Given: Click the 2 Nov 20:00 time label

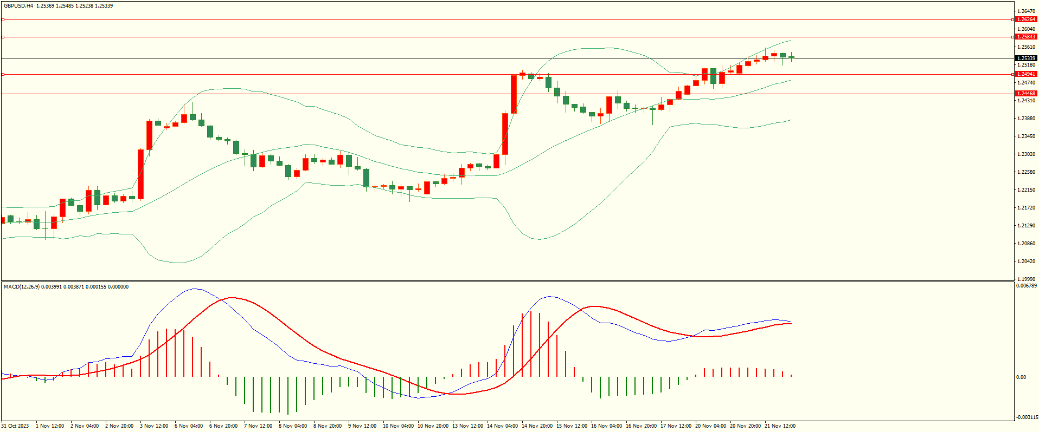Looking at the screenshot, I should pyautogui.click(x=119, y=426).
